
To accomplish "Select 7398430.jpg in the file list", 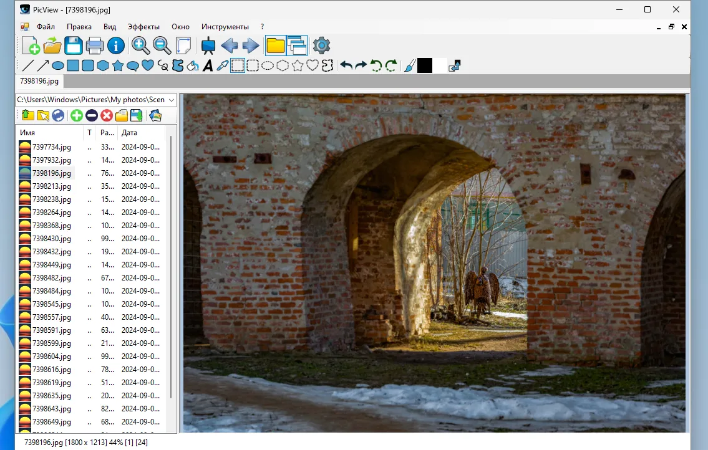I will tap(52, 239).
